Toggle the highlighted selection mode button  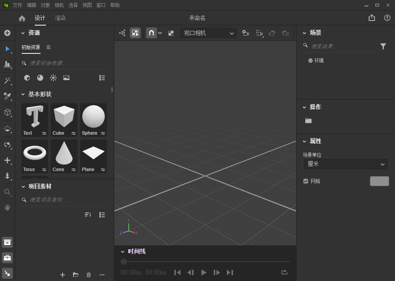tap(135, 33)
